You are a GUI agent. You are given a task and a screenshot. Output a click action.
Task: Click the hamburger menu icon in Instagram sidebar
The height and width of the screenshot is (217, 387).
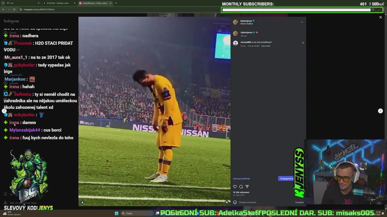click(5, 194)
